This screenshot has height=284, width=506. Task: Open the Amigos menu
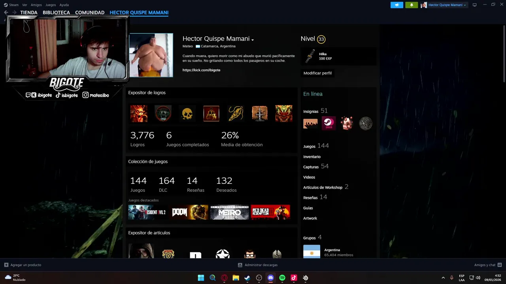click(36, 5)
